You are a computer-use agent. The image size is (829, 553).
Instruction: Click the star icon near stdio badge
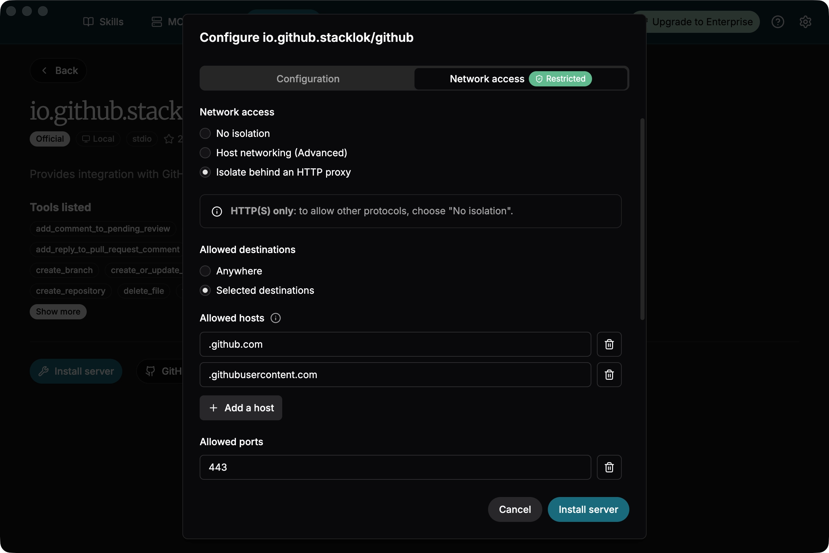[169, 139]
